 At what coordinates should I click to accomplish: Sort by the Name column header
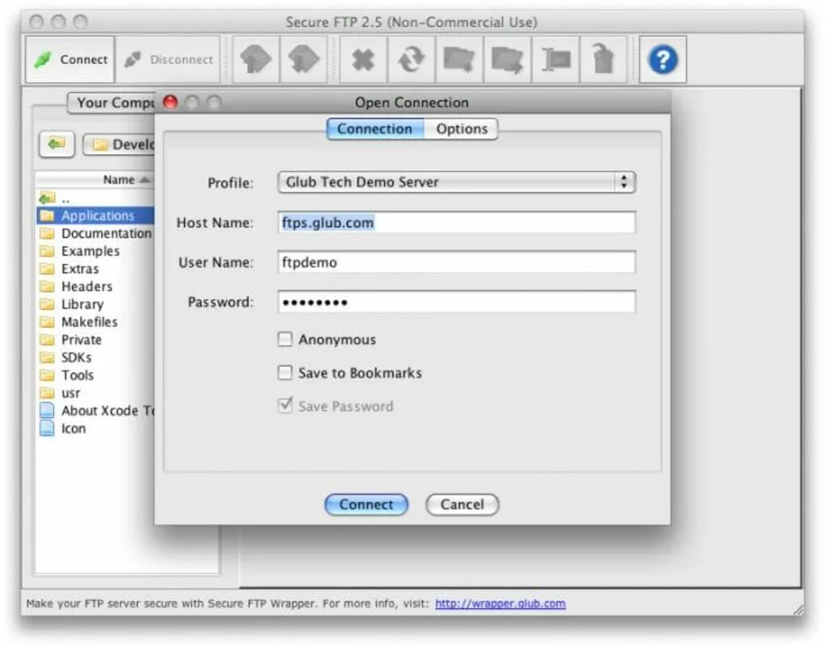coord(95,180)
